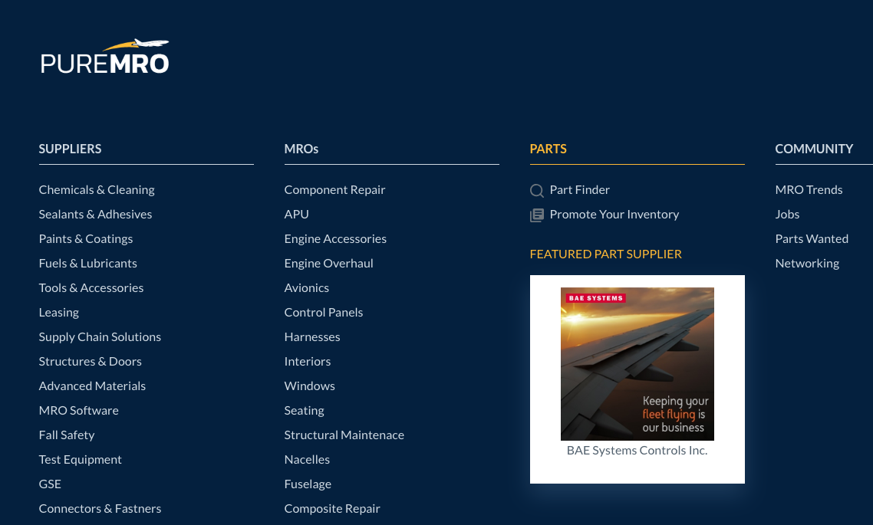Select MRO Software in suppliers list
Image resolution: width=873 pixels, height=525 pixels.
[78, 411]
